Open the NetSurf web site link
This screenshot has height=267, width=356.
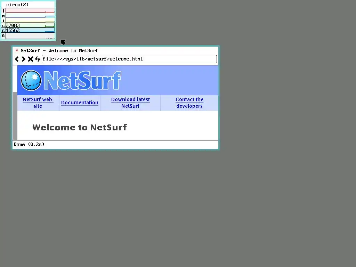pos(38,103)
